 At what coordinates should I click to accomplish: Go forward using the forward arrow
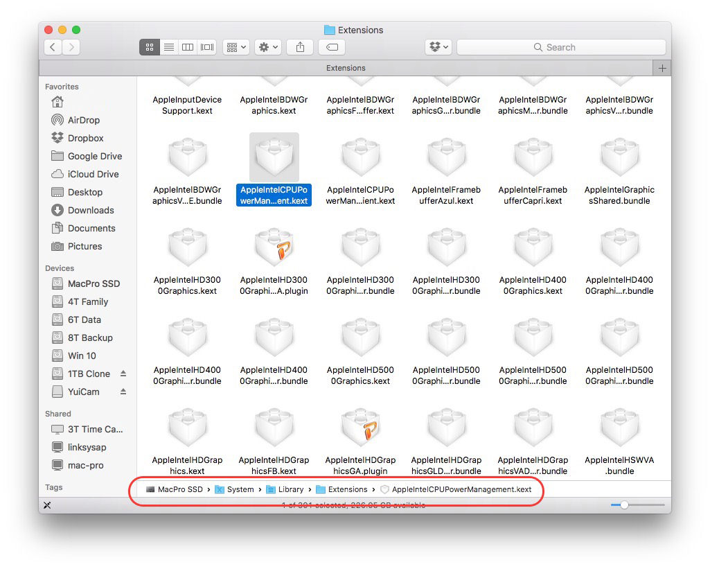[71, 47]
